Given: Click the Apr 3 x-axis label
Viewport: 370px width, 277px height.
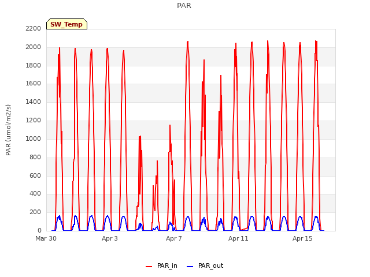Looking at the screenshot, I should tap(110, 238).
